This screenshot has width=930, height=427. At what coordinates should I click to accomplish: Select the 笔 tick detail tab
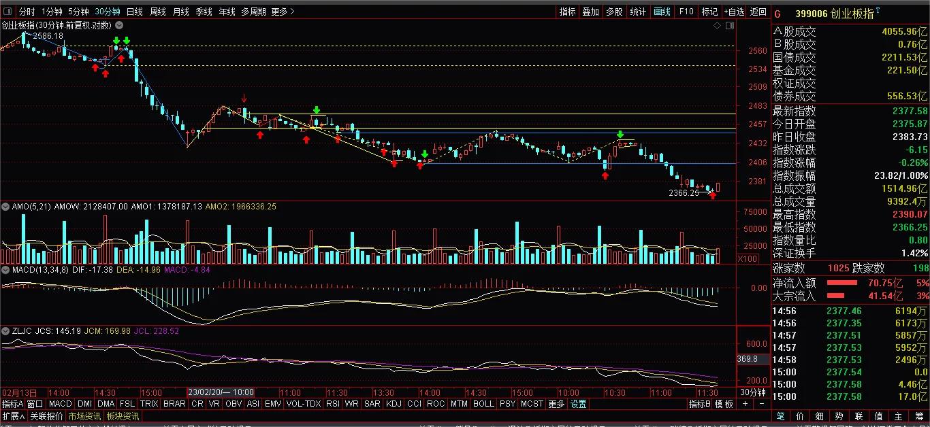pyautogui.click(x=780, y=416)
